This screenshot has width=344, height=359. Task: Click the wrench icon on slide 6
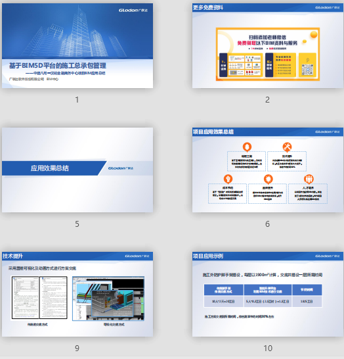(287, 147)
